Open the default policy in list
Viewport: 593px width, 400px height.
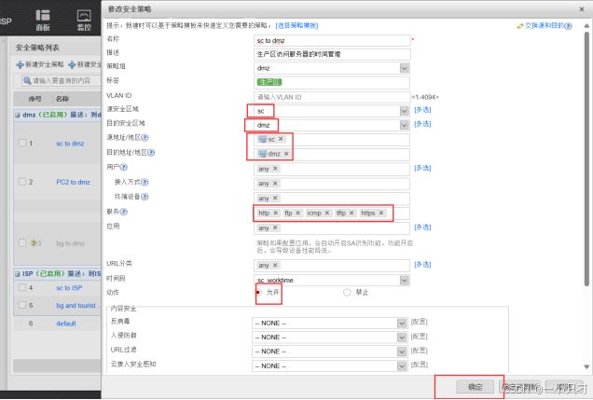pyautogui.click(x=66, y=324)
